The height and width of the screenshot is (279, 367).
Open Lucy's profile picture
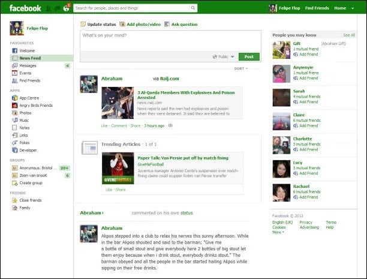281,169
